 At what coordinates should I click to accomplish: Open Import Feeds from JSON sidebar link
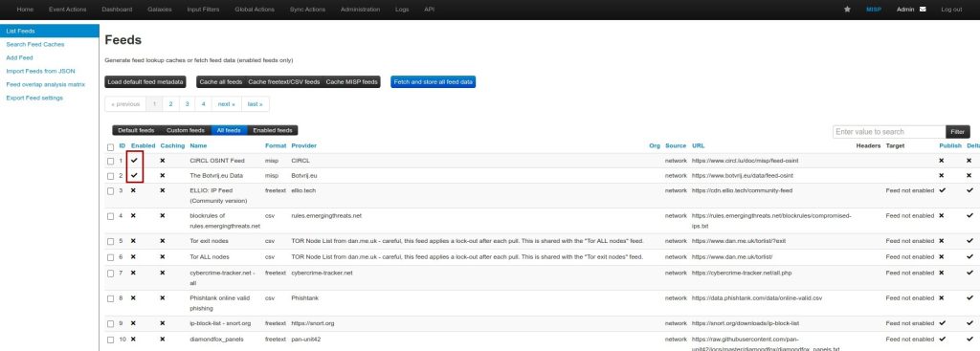(40, 71)
